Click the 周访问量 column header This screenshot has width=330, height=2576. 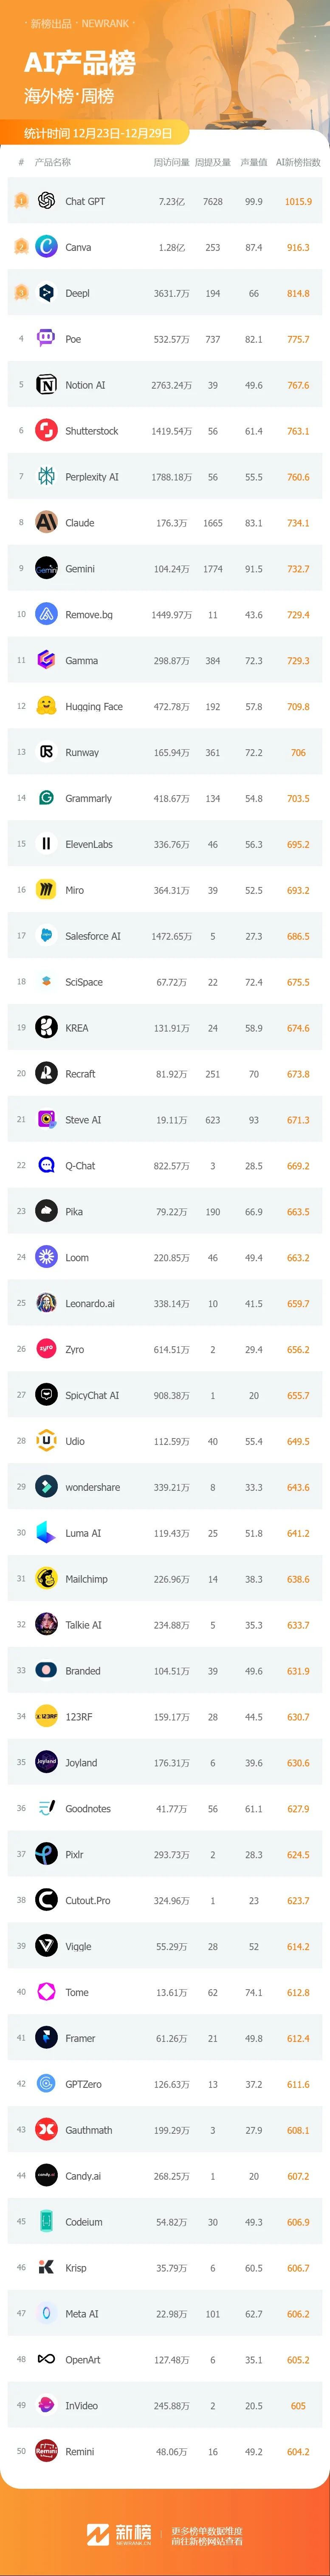171,162
